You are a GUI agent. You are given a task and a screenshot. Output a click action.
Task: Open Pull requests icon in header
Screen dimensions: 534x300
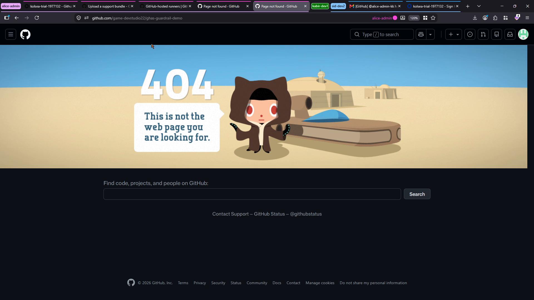483,34
